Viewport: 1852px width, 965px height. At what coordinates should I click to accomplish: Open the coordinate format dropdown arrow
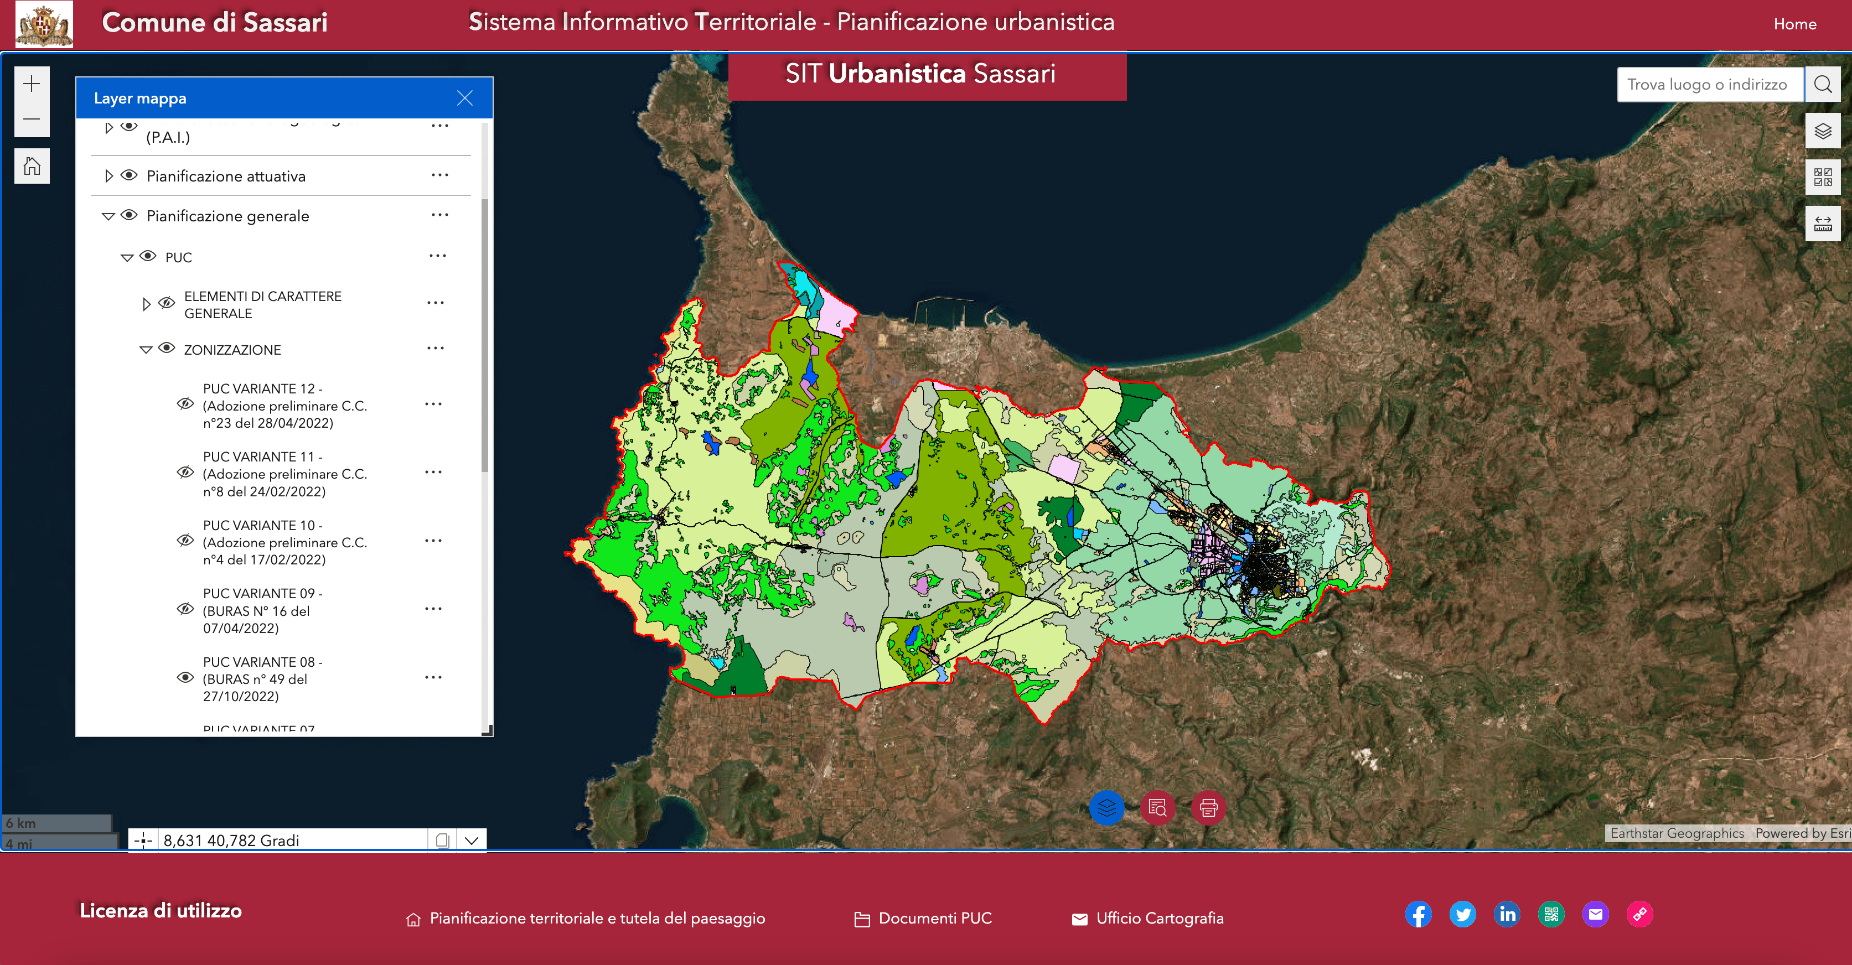[x=472, y=840]
